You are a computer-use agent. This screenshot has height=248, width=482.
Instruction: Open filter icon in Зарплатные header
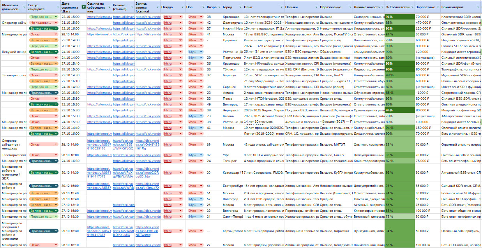(437, 7)
